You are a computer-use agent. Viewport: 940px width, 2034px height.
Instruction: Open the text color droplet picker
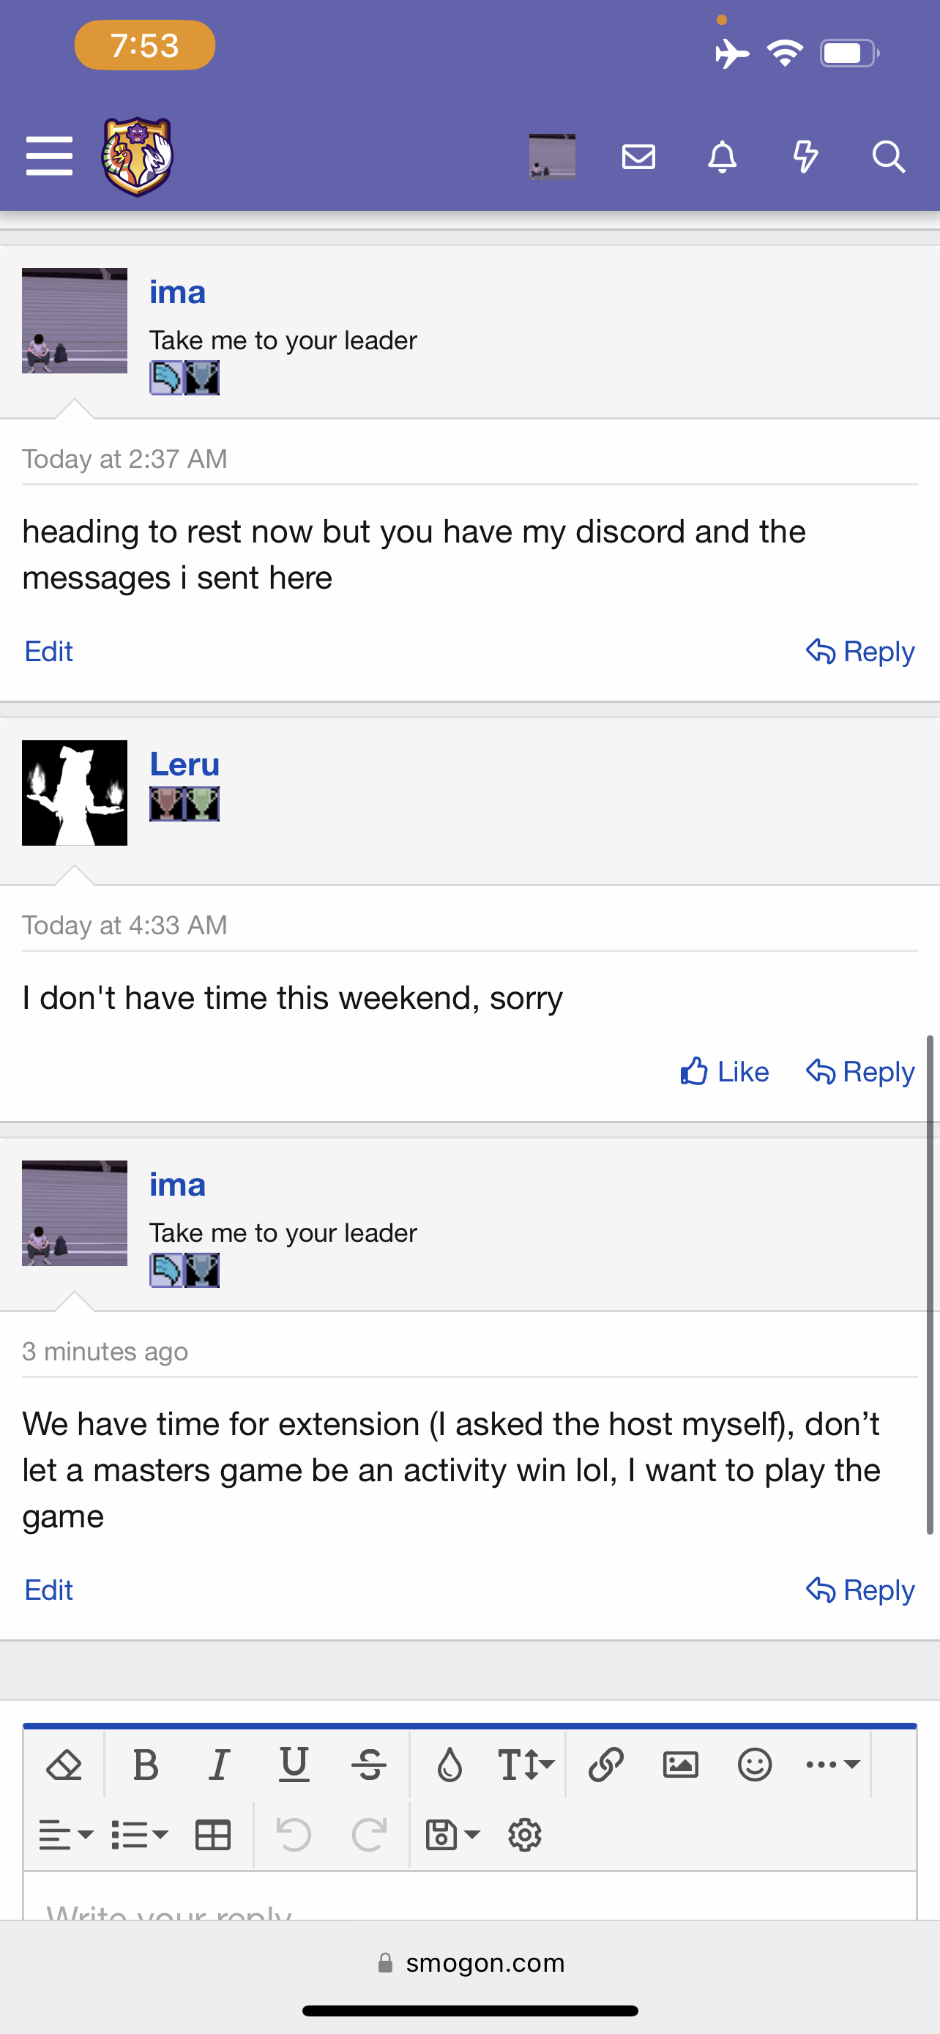pos(450,1765)
